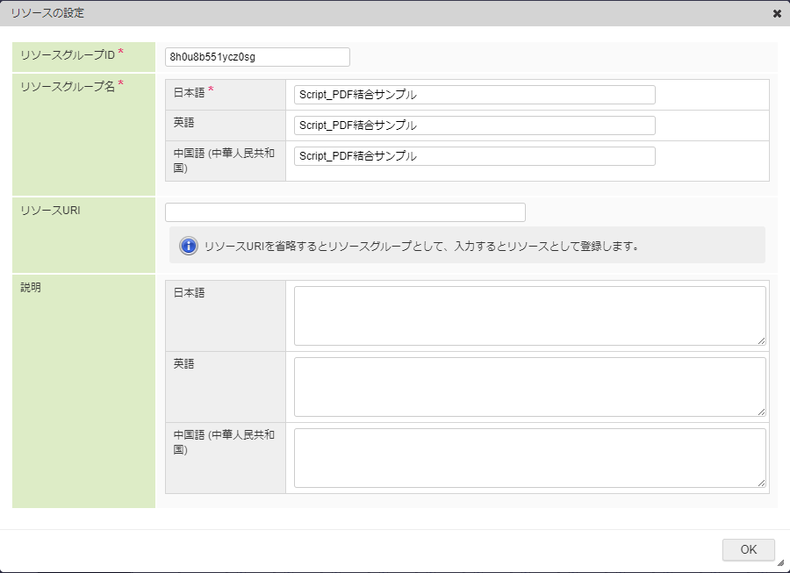Viewport: 790px width, 573px height.
Task: Click resize grip of Japanese description textarea
Action: (761, 340)
